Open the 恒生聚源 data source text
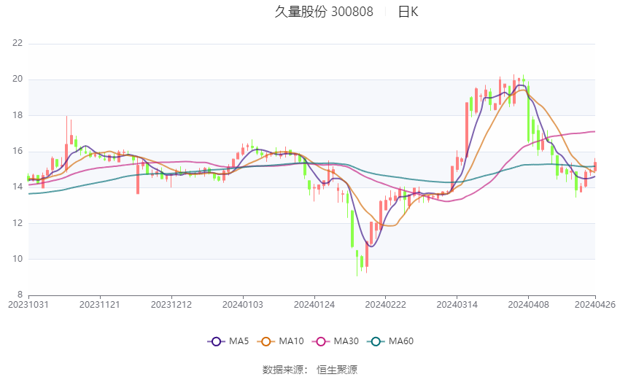This screenshot has width=620, height=377. pyautogui.click(x=337, y=370)
